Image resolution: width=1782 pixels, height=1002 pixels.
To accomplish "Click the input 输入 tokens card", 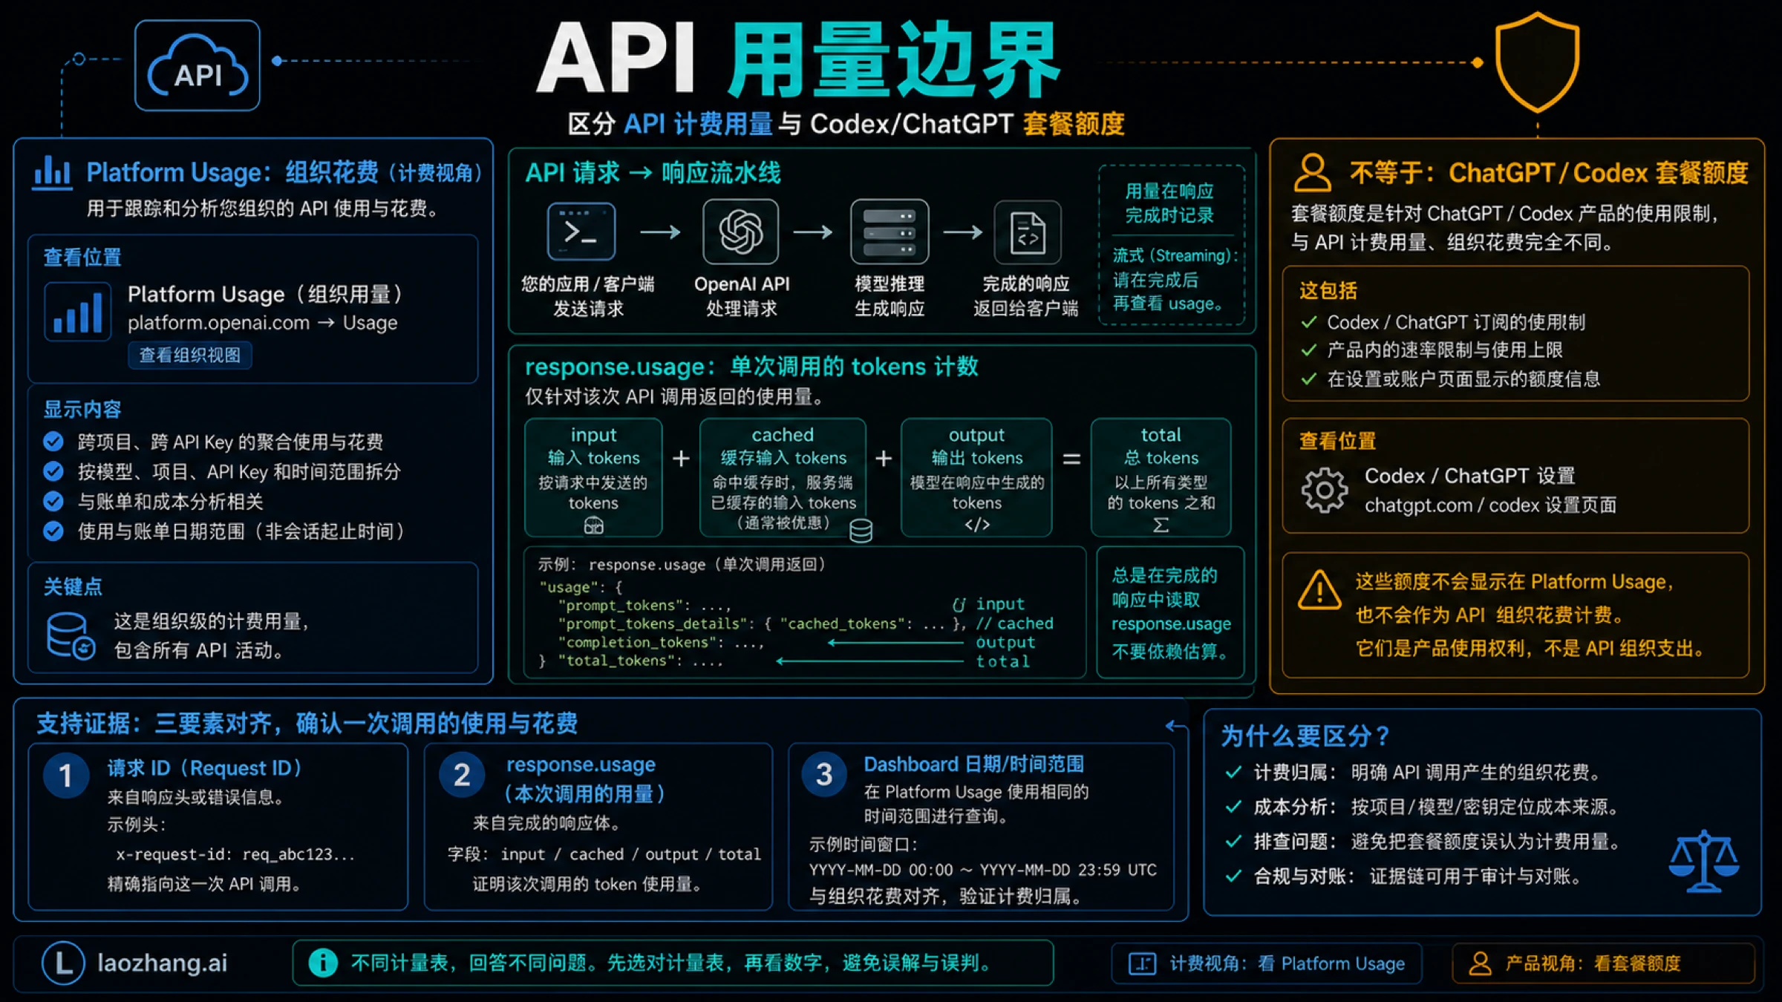I will [x=593, y=477].
